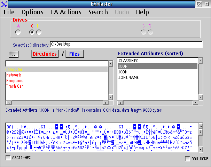
Task: Click left arrow of Extended Attributes horizontal scrollbar
Action: (x=120, y=103)
